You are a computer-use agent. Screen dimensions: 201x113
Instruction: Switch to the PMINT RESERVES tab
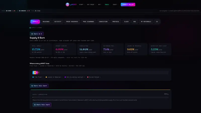[x=72, y=22]
